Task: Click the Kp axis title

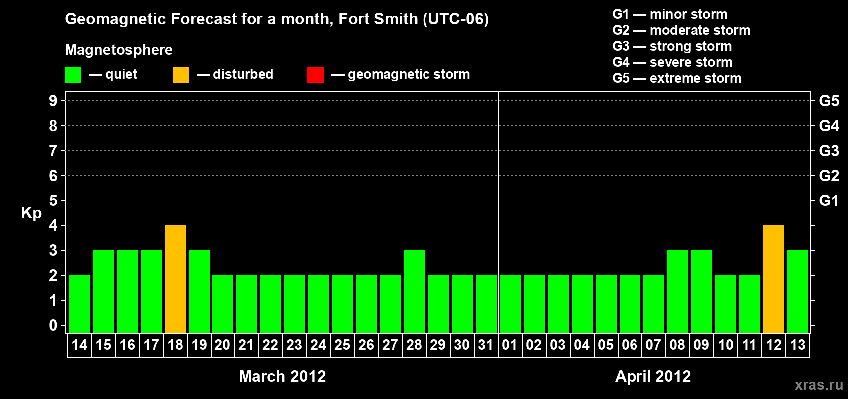Action: 31,213
